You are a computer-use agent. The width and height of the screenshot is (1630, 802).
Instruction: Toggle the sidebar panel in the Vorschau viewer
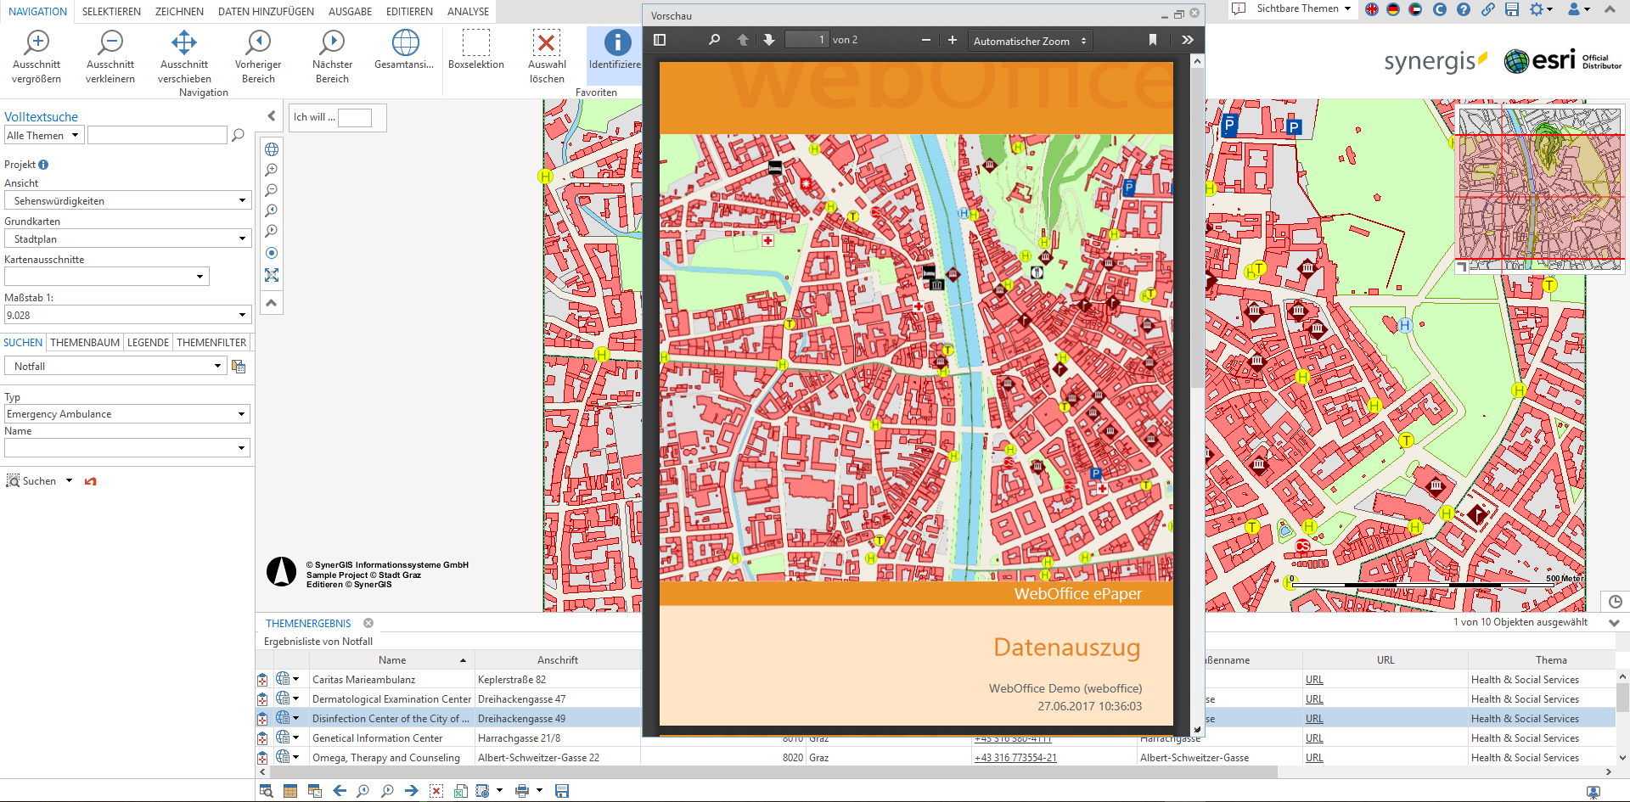(660, 39)
